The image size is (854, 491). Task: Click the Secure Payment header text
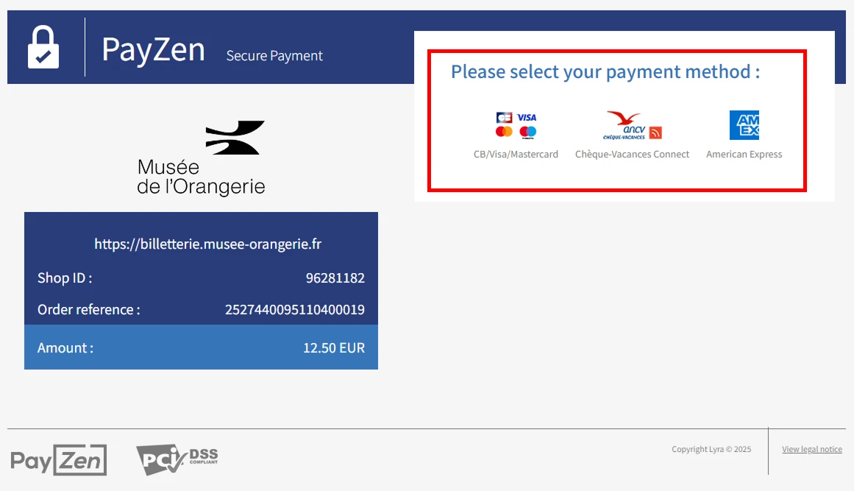click(274, 56)
